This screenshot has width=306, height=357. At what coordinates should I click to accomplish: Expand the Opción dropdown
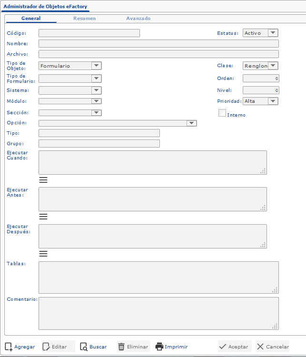click(x=118, y=123)
